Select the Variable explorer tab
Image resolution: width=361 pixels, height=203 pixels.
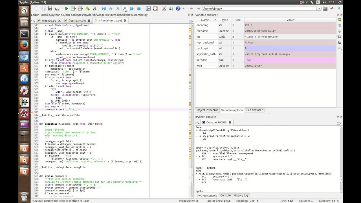click(x=232, y=110)
